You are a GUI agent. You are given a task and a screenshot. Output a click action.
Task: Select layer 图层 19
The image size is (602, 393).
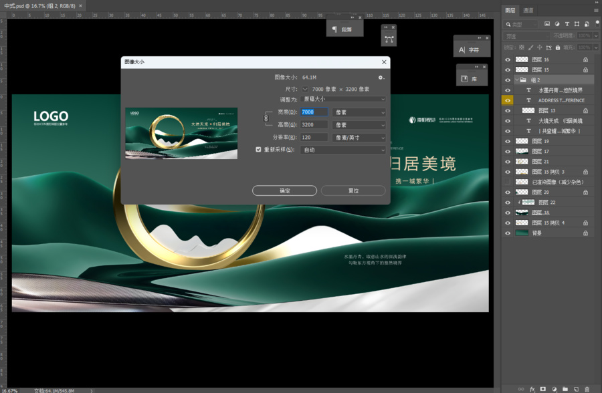pyautogui.click(x=548, y=141)
